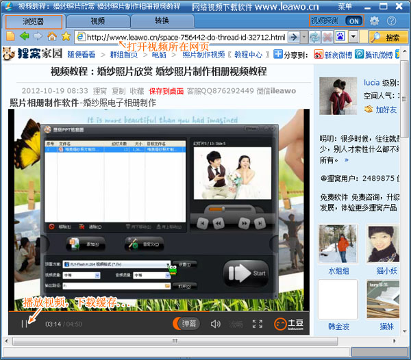The image size is (411, 360).
Task: Open the lucia username link
Action: pos(371,83)
